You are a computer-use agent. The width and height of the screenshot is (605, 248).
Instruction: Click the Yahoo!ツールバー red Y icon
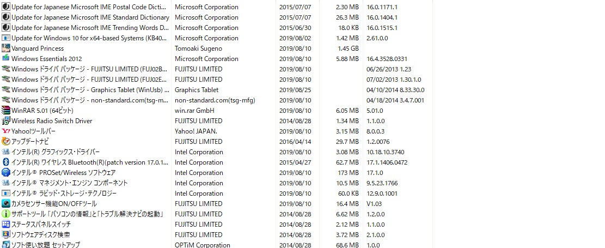pyautogui.click(x=6, y=131)
